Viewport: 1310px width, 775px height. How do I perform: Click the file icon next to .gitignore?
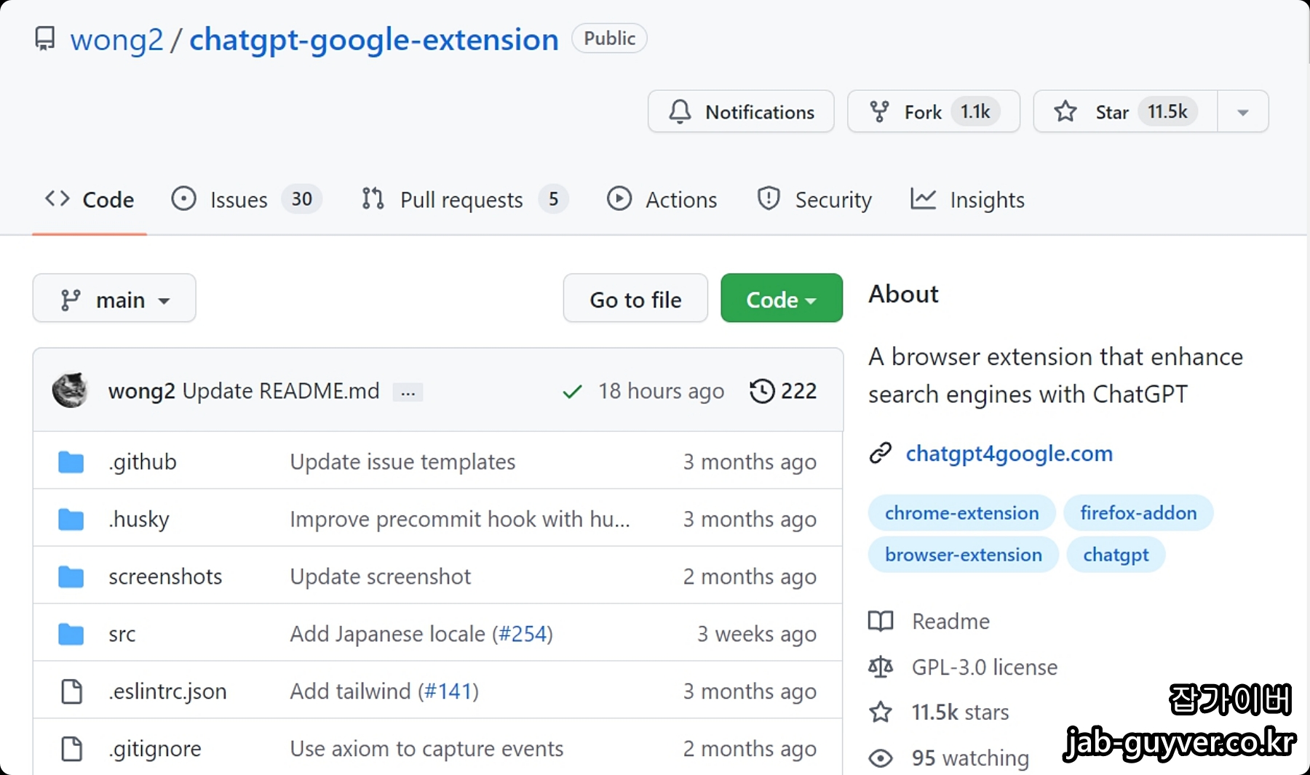(71, 749)
